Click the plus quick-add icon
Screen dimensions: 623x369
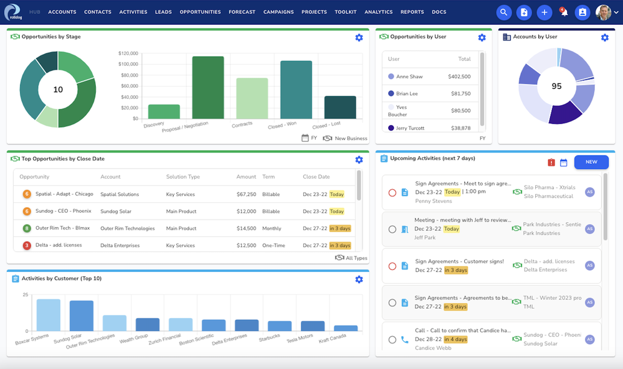coord(545,12)
